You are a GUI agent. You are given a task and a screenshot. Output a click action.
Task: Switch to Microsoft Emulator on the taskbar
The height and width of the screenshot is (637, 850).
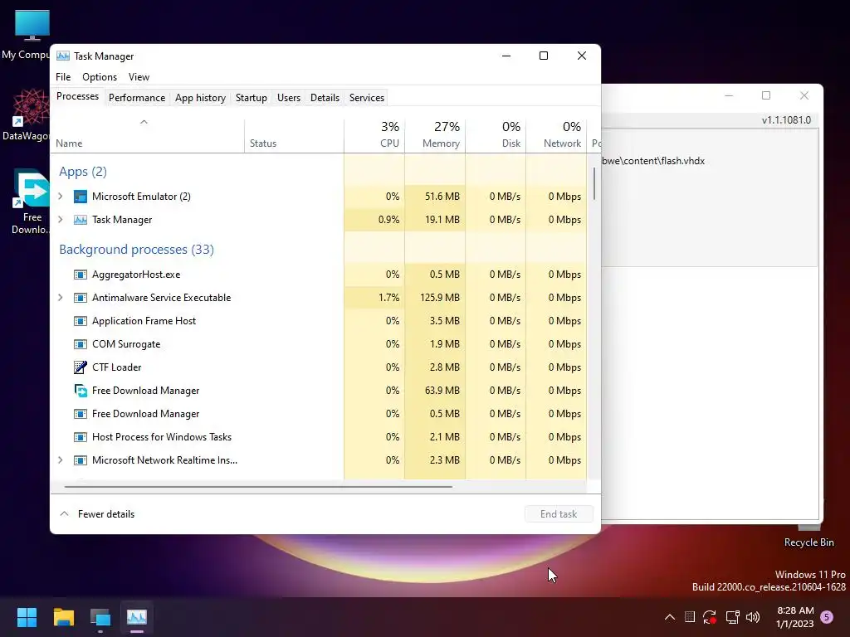[x=100, y=617]
